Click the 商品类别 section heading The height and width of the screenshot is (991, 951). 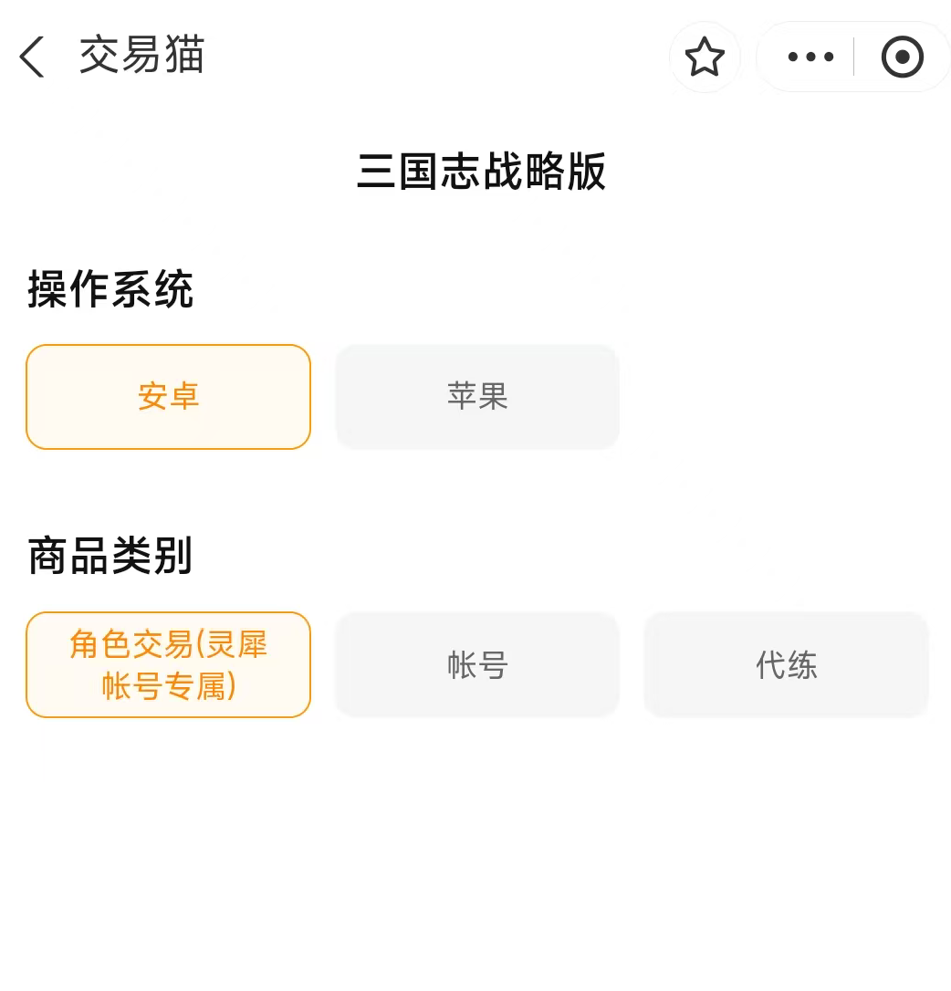110,556
